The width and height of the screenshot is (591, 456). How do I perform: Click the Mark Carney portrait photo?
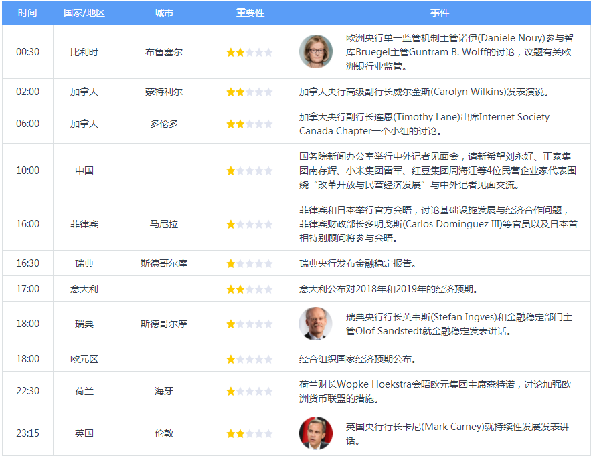tap(315, 433)
